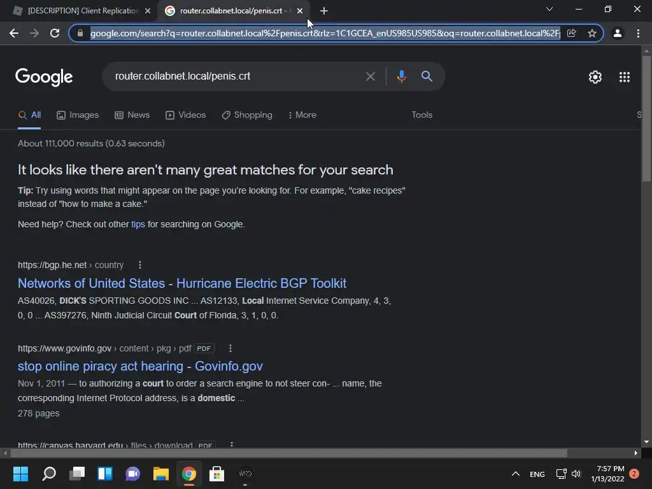
Task: Focus the Chrome taskbar icon
Action: (x=188, y=474)
